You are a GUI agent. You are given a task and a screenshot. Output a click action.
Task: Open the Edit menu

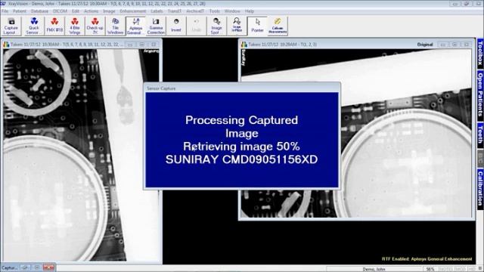[76, 11]
